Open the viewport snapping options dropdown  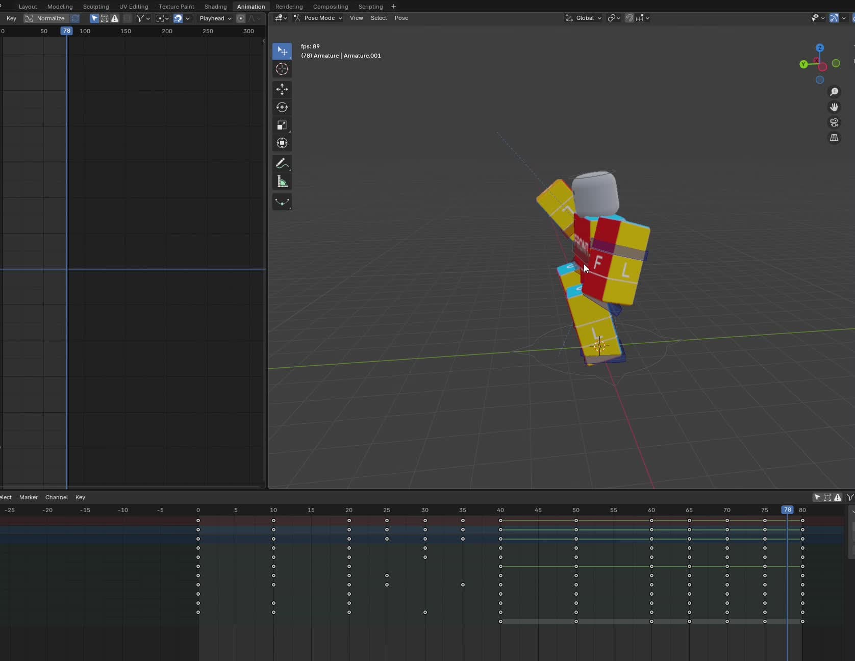[643, 18]
